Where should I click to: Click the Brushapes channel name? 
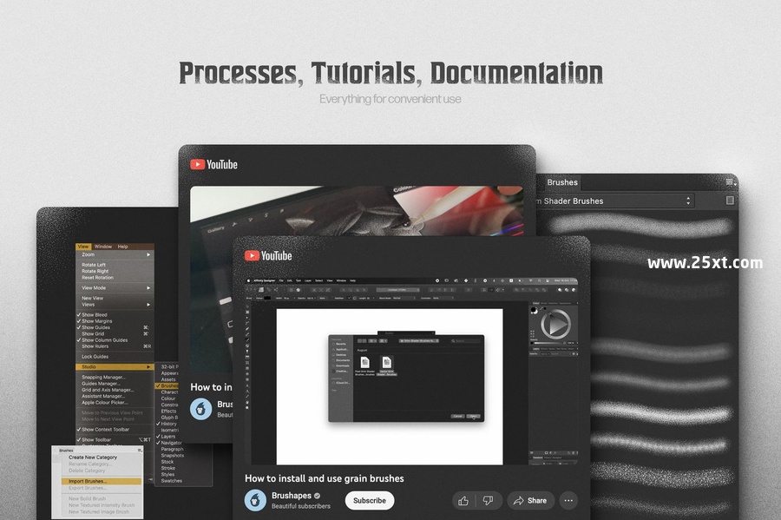pos(292,496)
